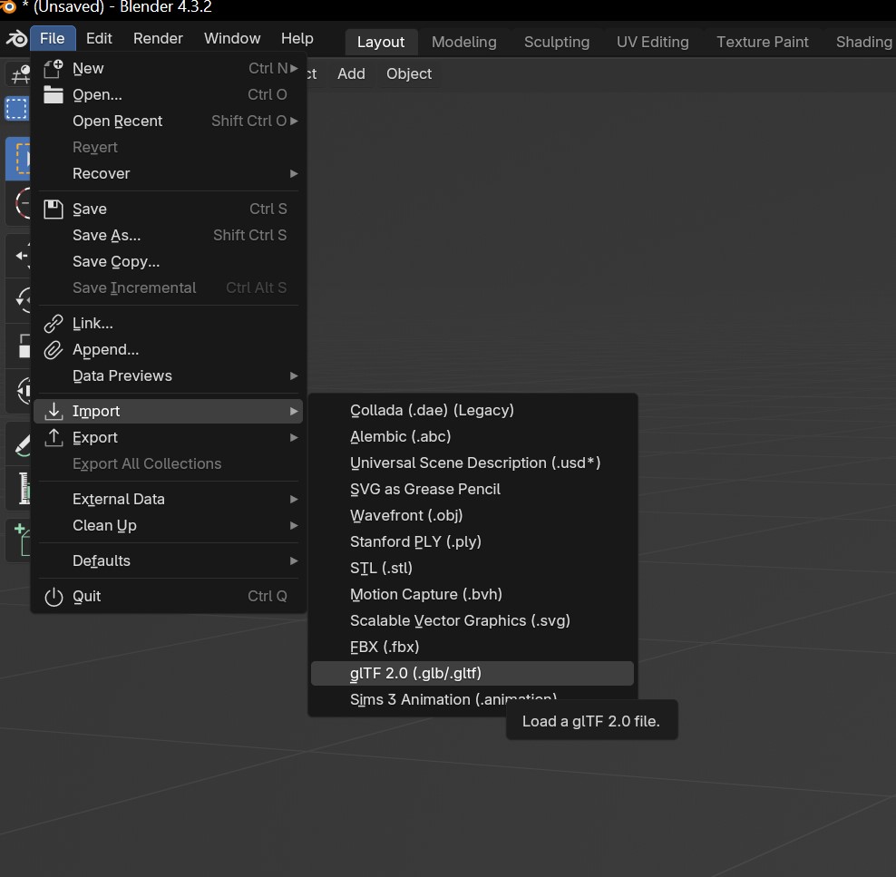This screenshot has width=896, height=877.
Task: Open the Window menu
Action: [232, 38]
